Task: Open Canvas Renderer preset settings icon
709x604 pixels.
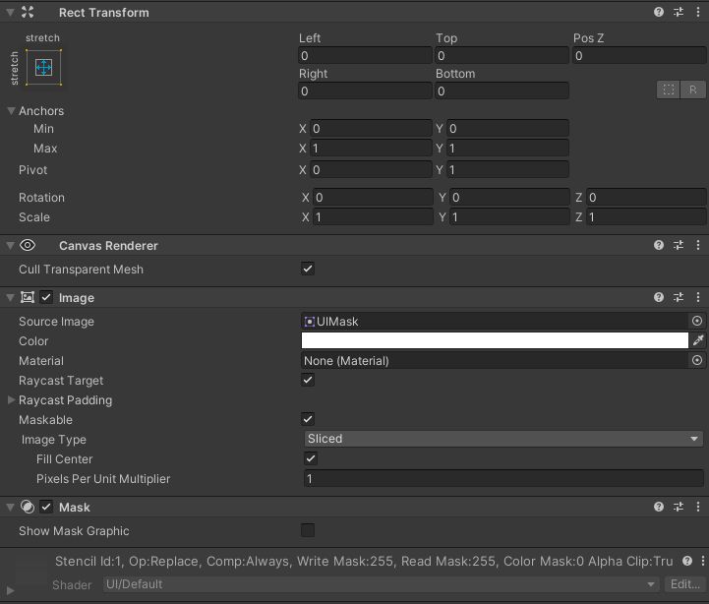Action: 679,245
